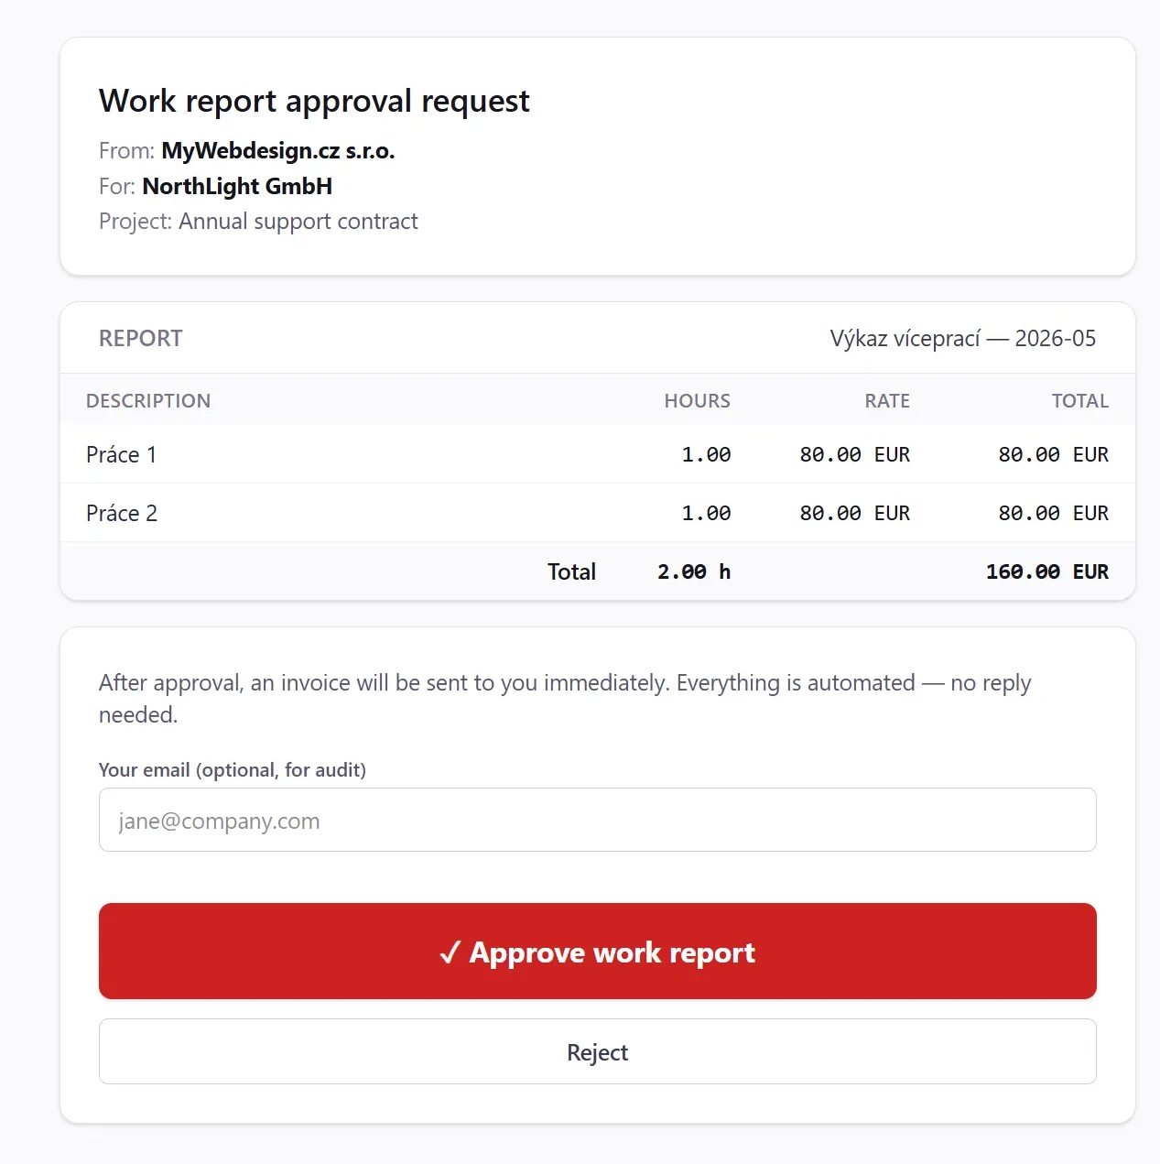Click the 2.00 h total hours value
This screenshot has height=1164, width=1160.
(x=694, y=571)
